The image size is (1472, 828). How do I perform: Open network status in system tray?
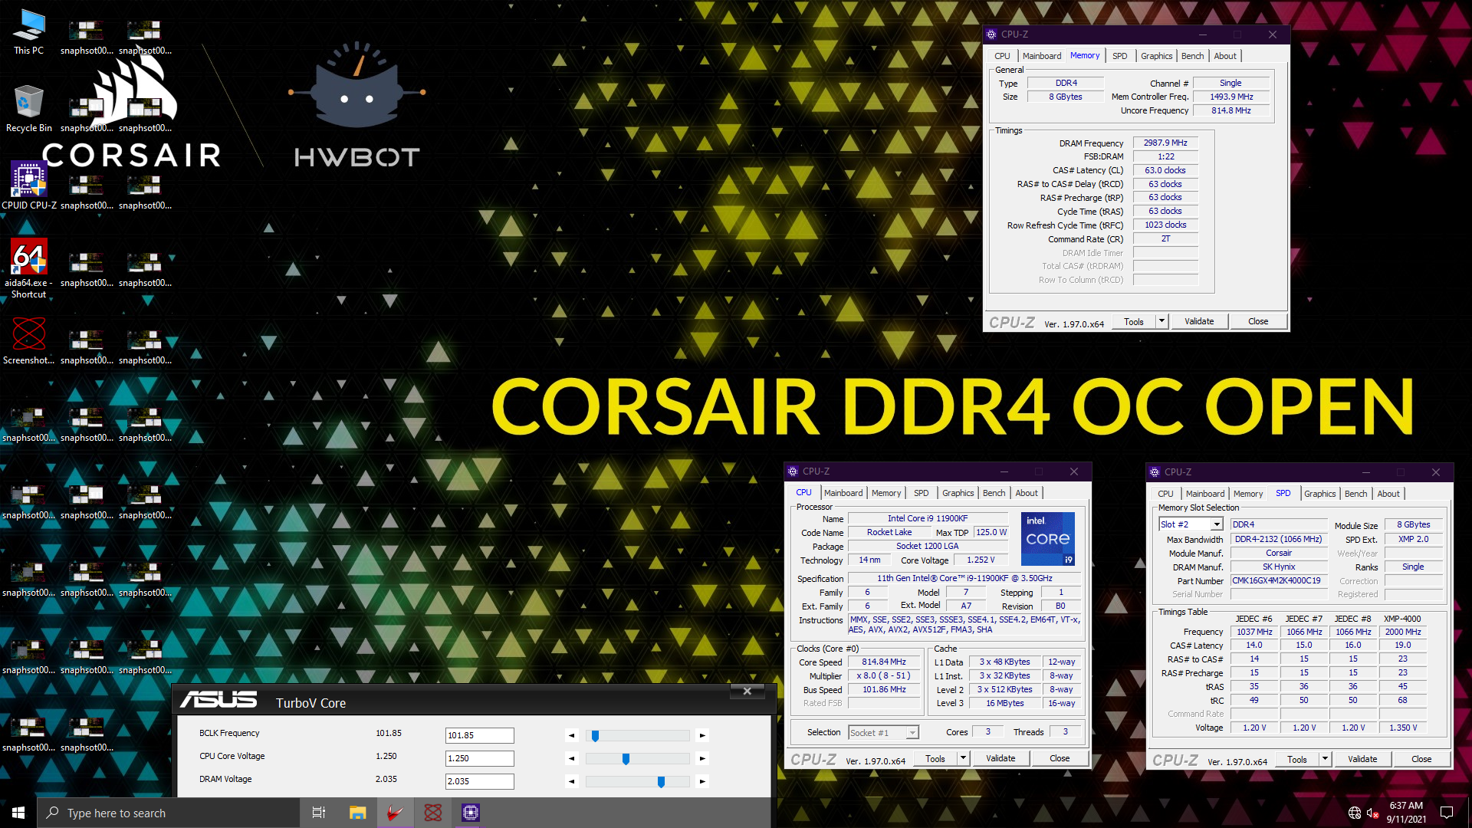(x=1355, y=813)
